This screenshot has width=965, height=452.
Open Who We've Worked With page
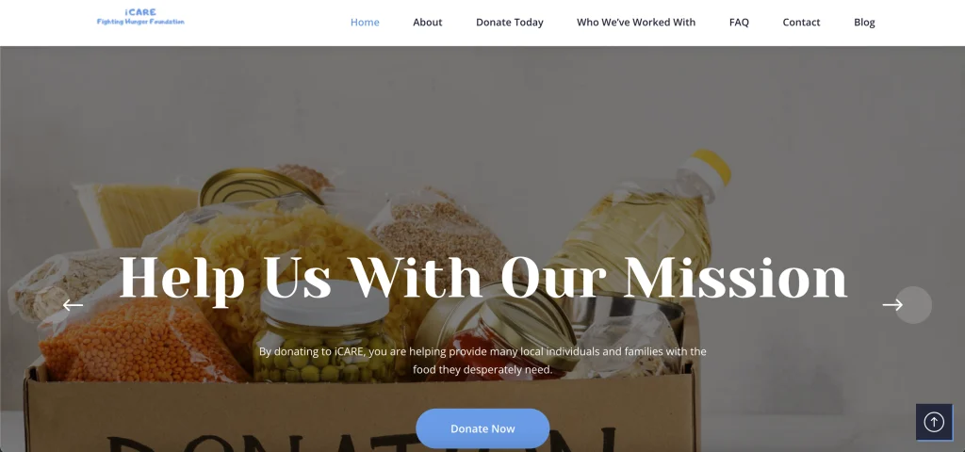click(x=636, y=23)
